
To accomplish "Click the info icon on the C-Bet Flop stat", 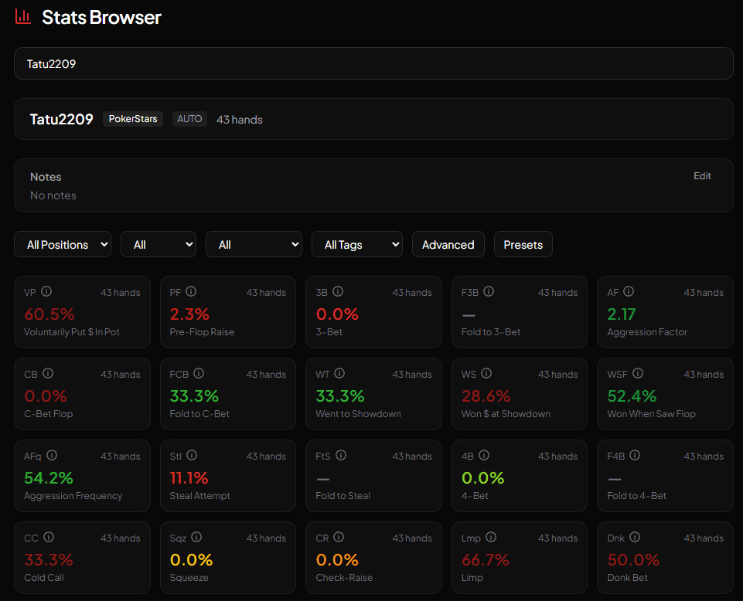I will pyautogui.click(x=49, y=373).
